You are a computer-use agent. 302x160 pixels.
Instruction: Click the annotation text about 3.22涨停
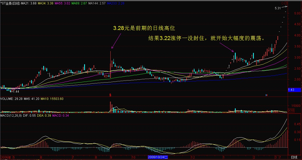point(206,38)
